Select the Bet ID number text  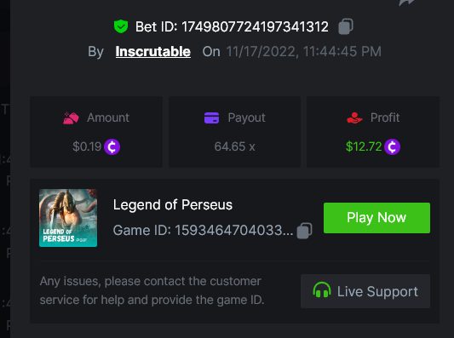[255, 26]
